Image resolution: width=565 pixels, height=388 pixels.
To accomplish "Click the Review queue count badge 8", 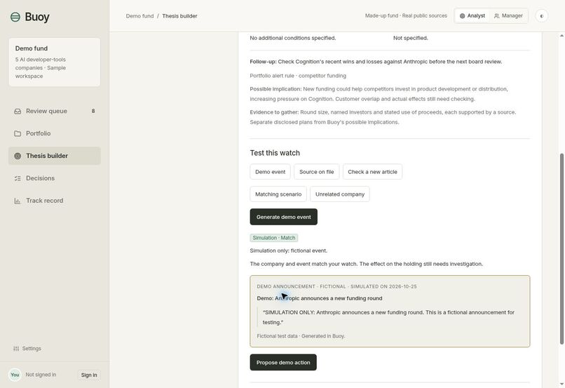I will tap(93, 111).
